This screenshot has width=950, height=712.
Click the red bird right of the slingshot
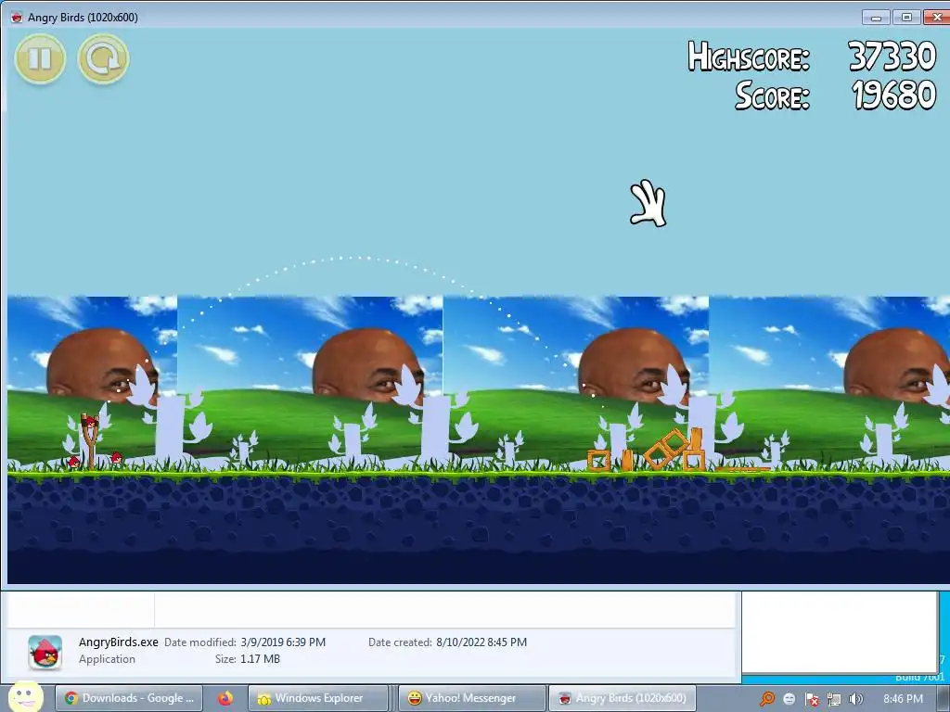(116, 458)
